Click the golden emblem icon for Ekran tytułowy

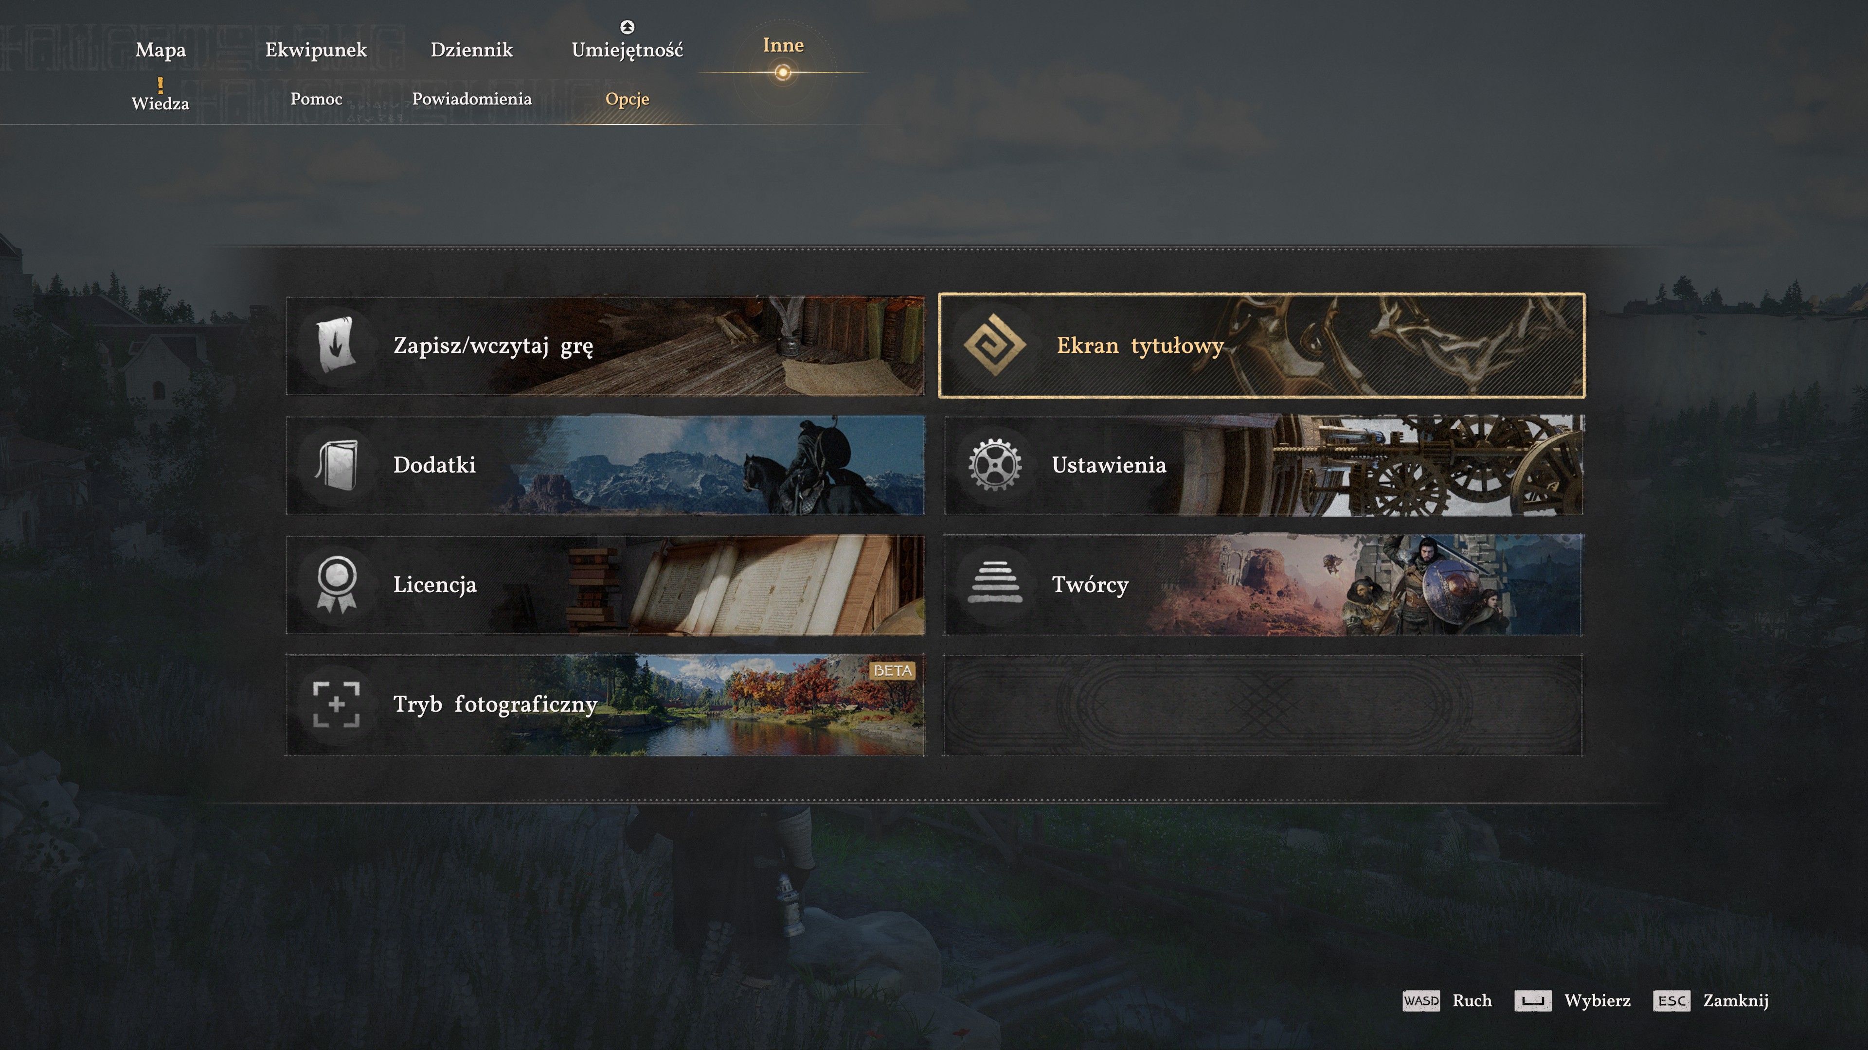pyautogui.click(x=994, y=345)
